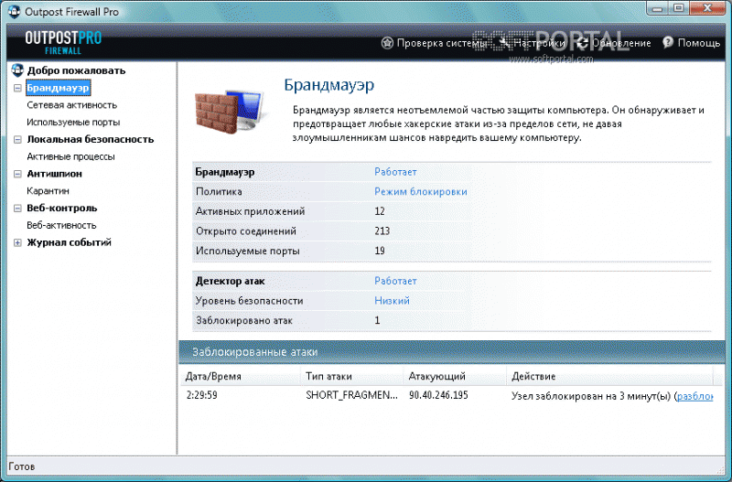The width and height of the screenshot is (732, 482).
Task: Select Локальная безопасность in sidebar
Action: point(90,139)
